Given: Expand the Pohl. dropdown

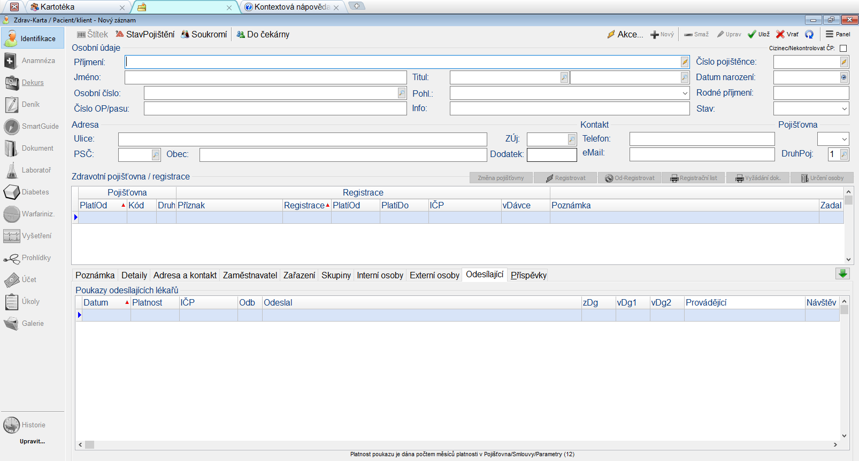Looking at the screenshot, I should 685,93.
